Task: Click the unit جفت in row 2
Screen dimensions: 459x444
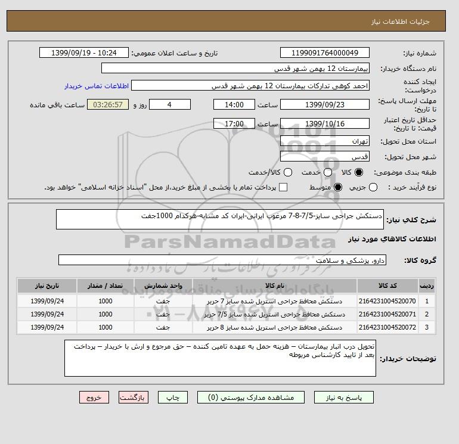Action: pyautogui.click(x=163, y=314)
